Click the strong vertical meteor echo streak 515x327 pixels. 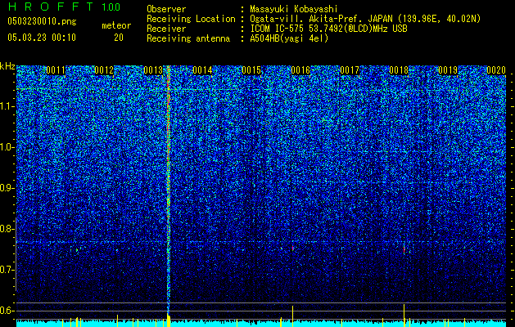(169, 190)
